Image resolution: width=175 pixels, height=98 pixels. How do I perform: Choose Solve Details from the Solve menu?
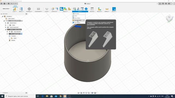click(79, 22)
